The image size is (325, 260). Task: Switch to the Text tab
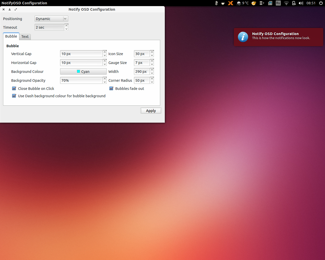click(x=25, y=37)
